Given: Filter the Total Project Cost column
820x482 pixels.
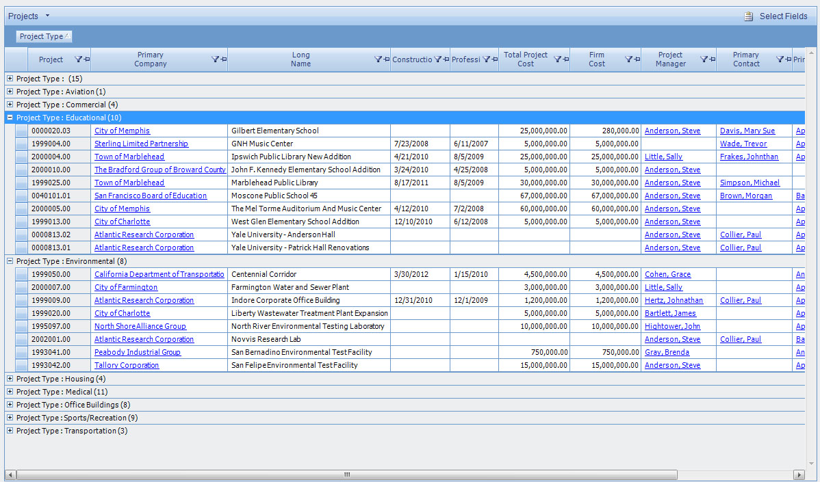Looking at the screenshot, I should click(x=558, y=59).
